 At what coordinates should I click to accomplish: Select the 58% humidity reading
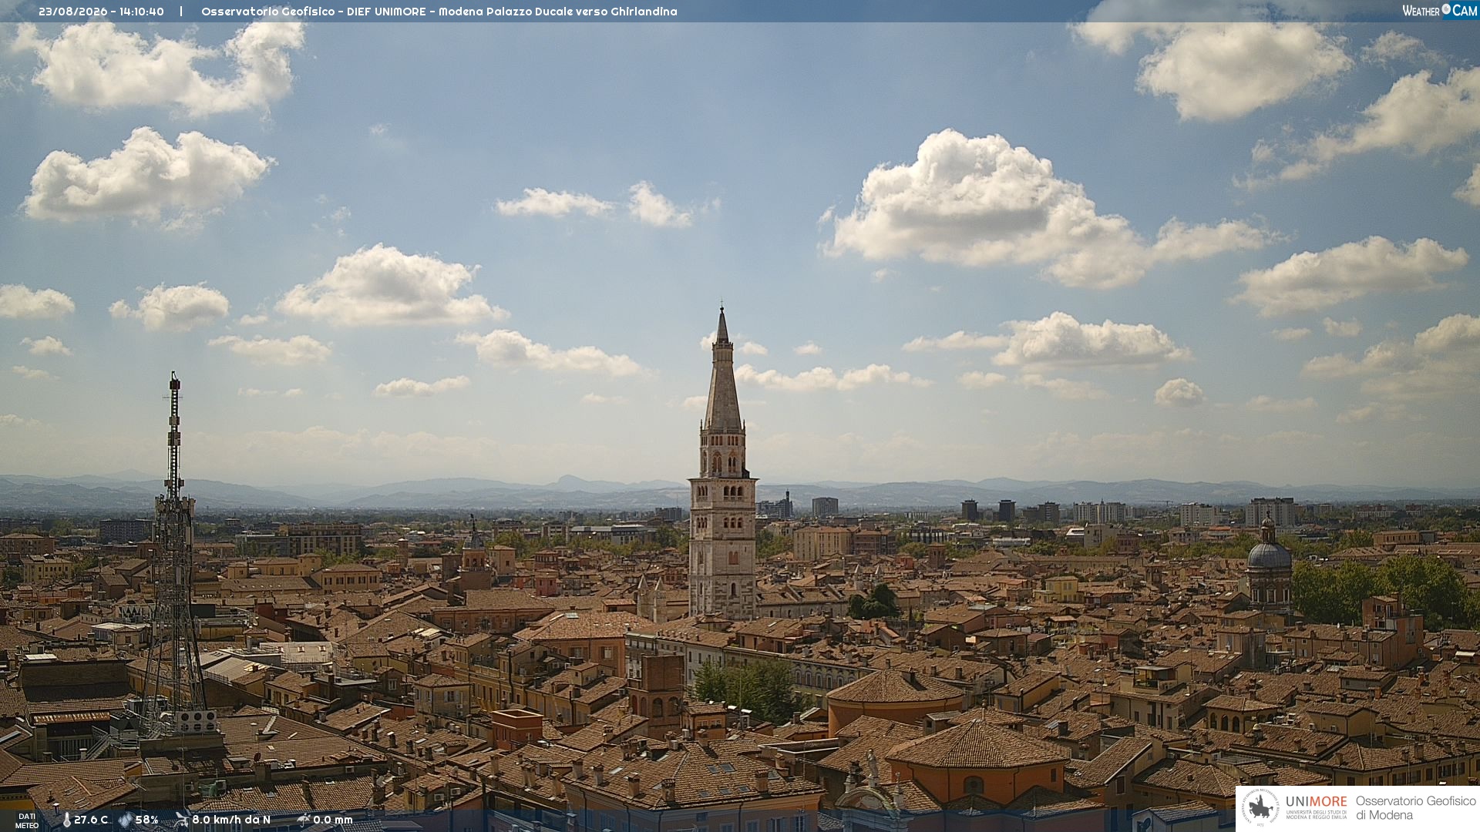[146, 820]
